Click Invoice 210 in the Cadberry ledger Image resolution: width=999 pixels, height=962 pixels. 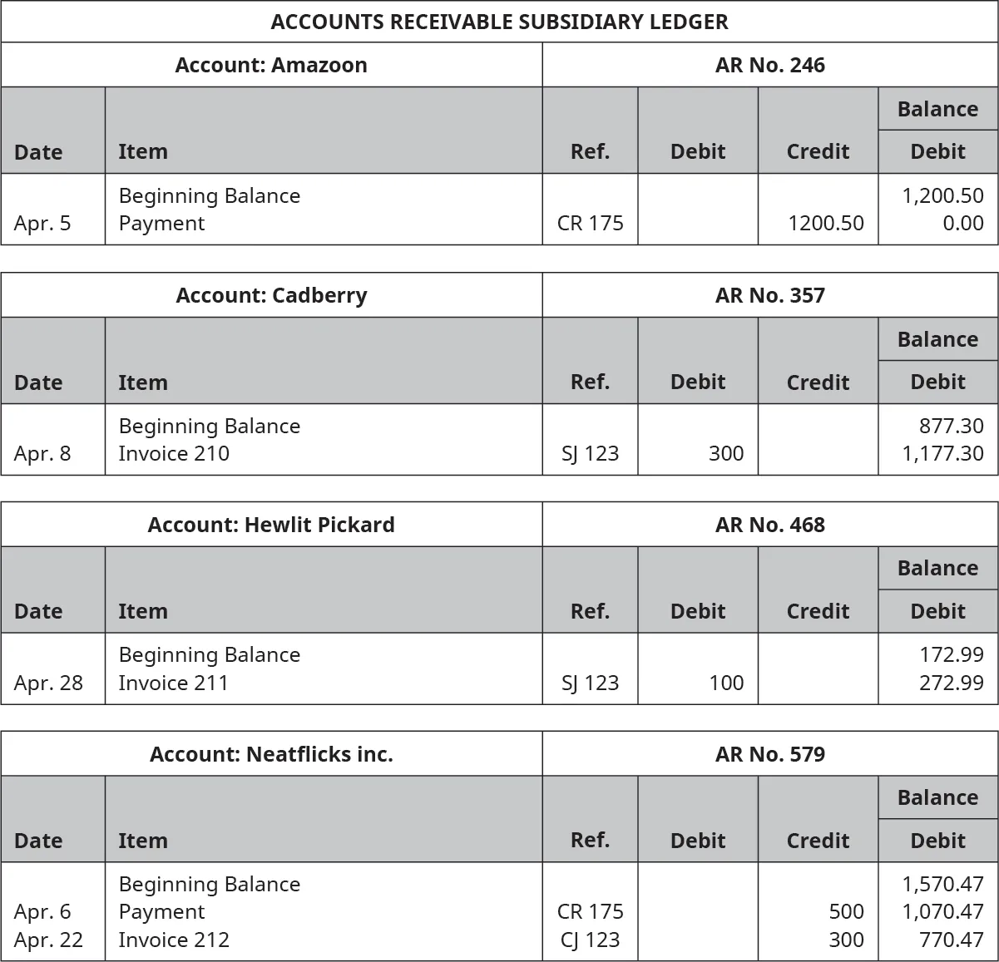coord(174,453)
